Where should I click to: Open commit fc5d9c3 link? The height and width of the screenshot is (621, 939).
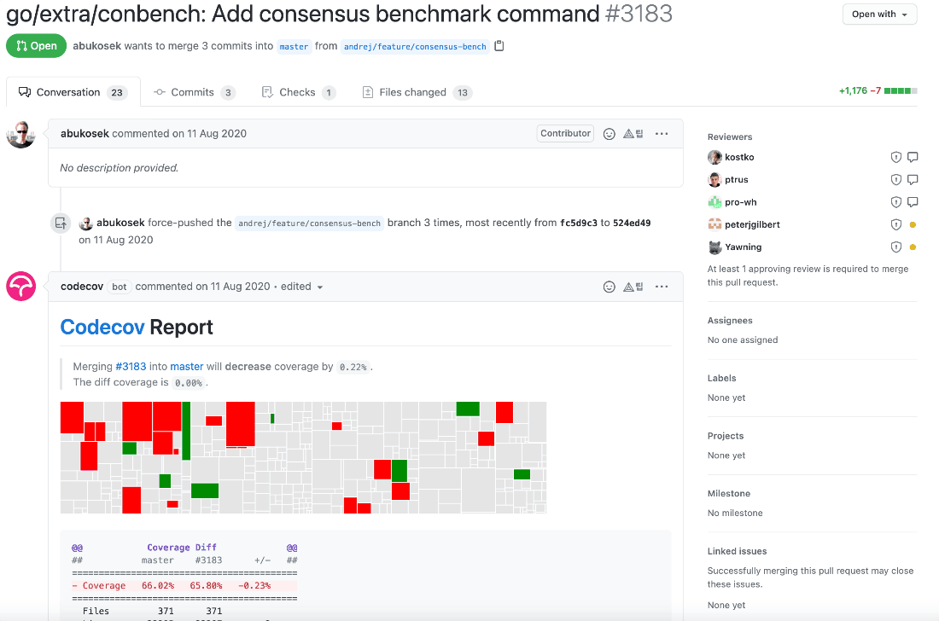click(579, 223)
